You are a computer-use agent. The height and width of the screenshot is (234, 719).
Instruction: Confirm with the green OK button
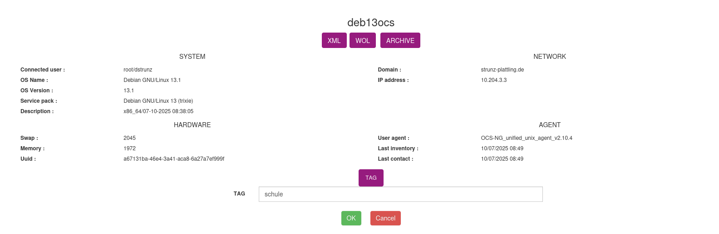click(x=351, y=218)
